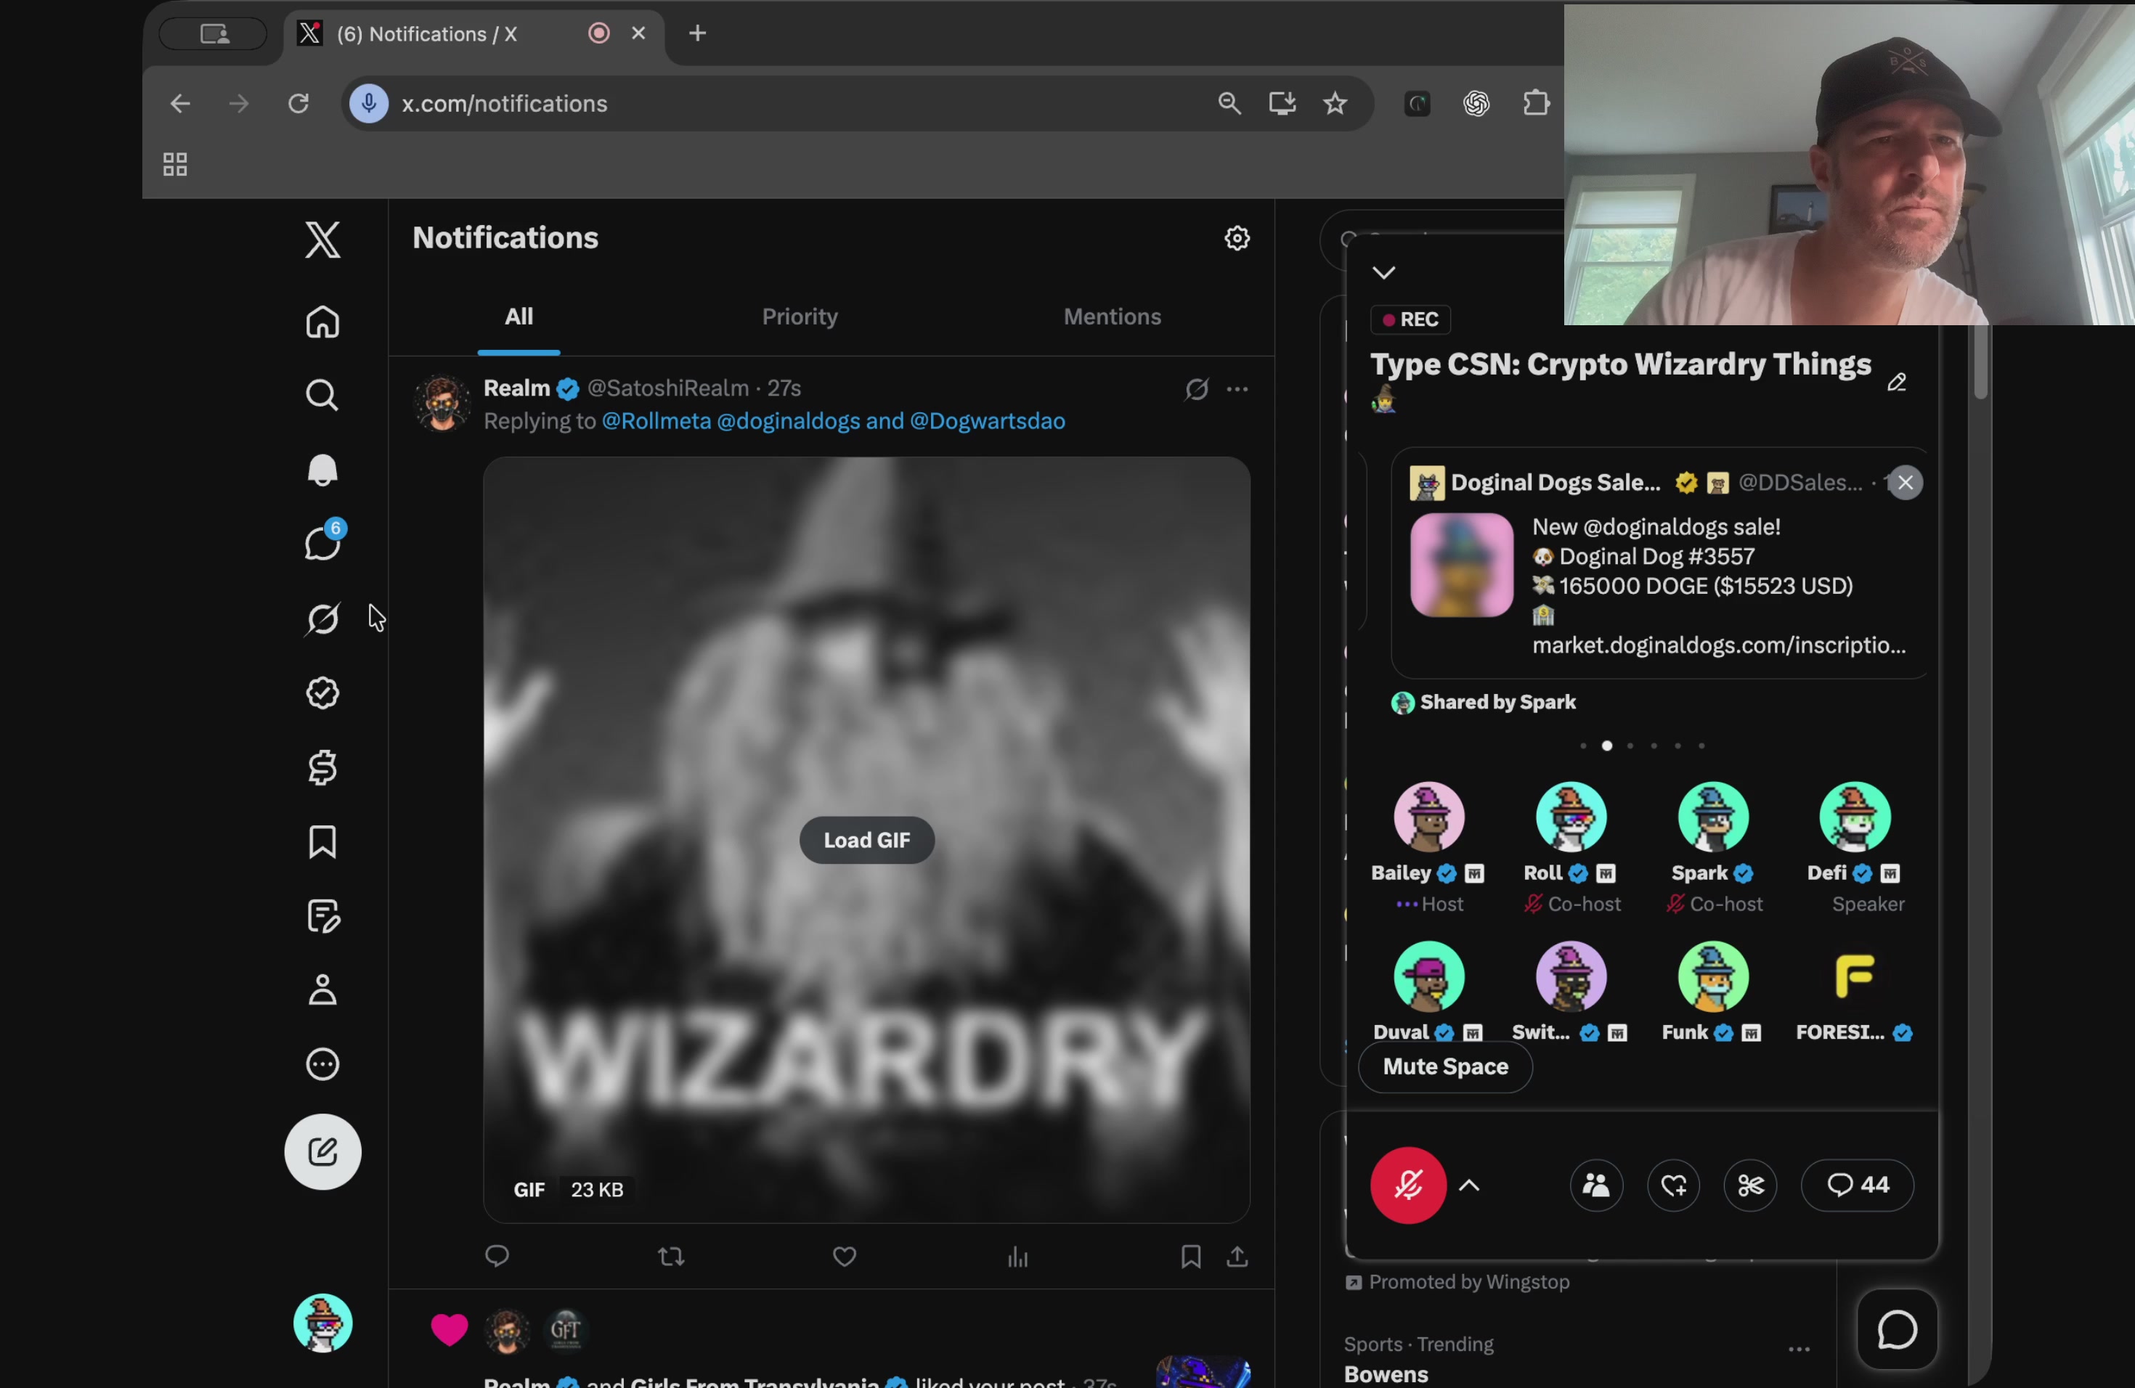Open Verified checkmark sidebar icon
This screenshot has height=1388, width=2135.
tap(322, 693)
